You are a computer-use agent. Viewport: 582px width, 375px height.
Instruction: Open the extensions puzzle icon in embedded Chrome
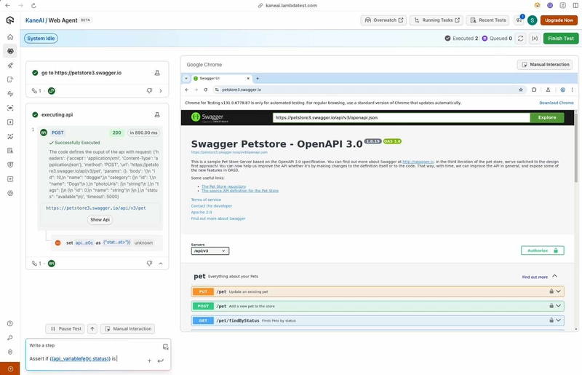pos(534,90)
